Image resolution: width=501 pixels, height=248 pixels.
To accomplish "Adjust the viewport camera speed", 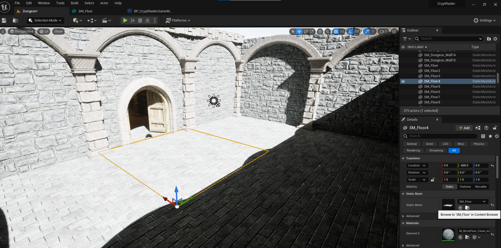I will tap(383, 31).
